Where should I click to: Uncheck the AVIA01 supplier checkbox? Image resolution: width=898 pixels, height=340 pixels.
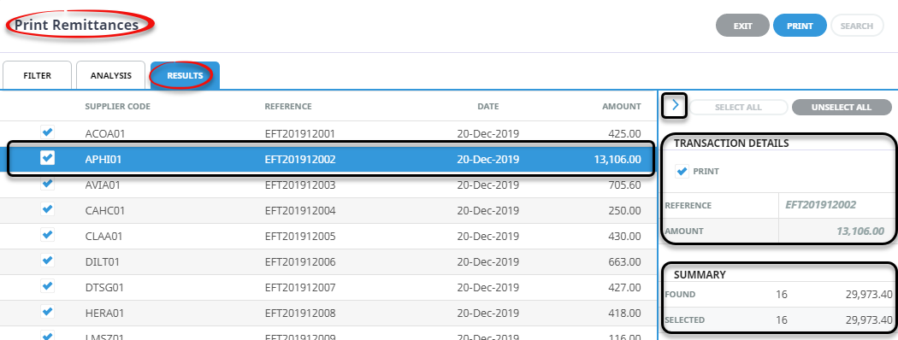(x=48, y=183)
